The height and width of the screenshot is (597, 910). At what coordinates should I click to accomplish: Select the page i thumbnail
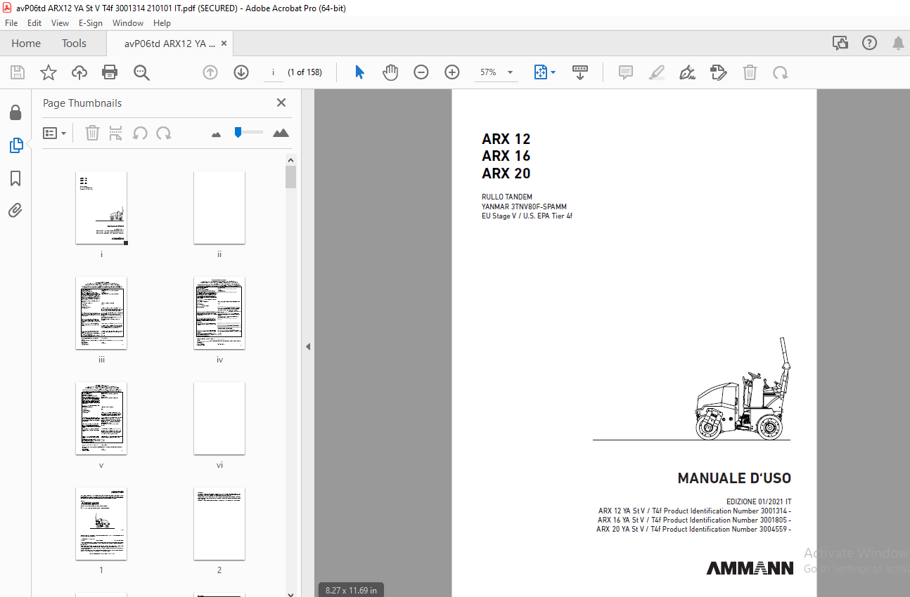[x=101, y=208]
